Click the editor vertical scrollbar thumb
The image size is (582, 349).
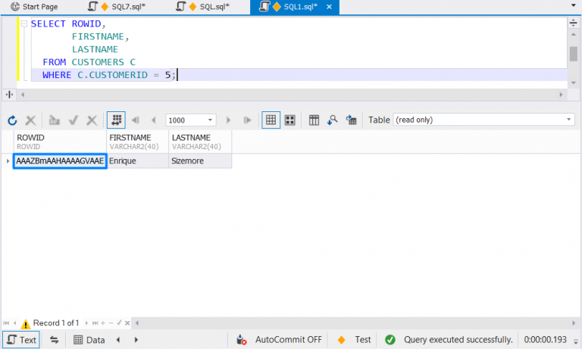click(574, 54)
